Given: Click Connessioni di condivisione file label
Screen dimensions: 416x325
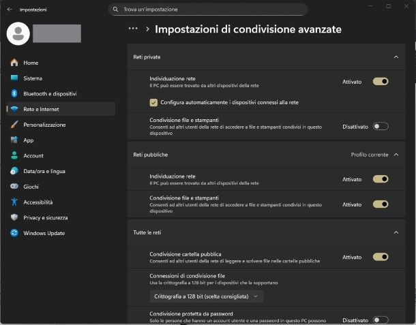Looking at the screenshot, I should pos(187,276).
